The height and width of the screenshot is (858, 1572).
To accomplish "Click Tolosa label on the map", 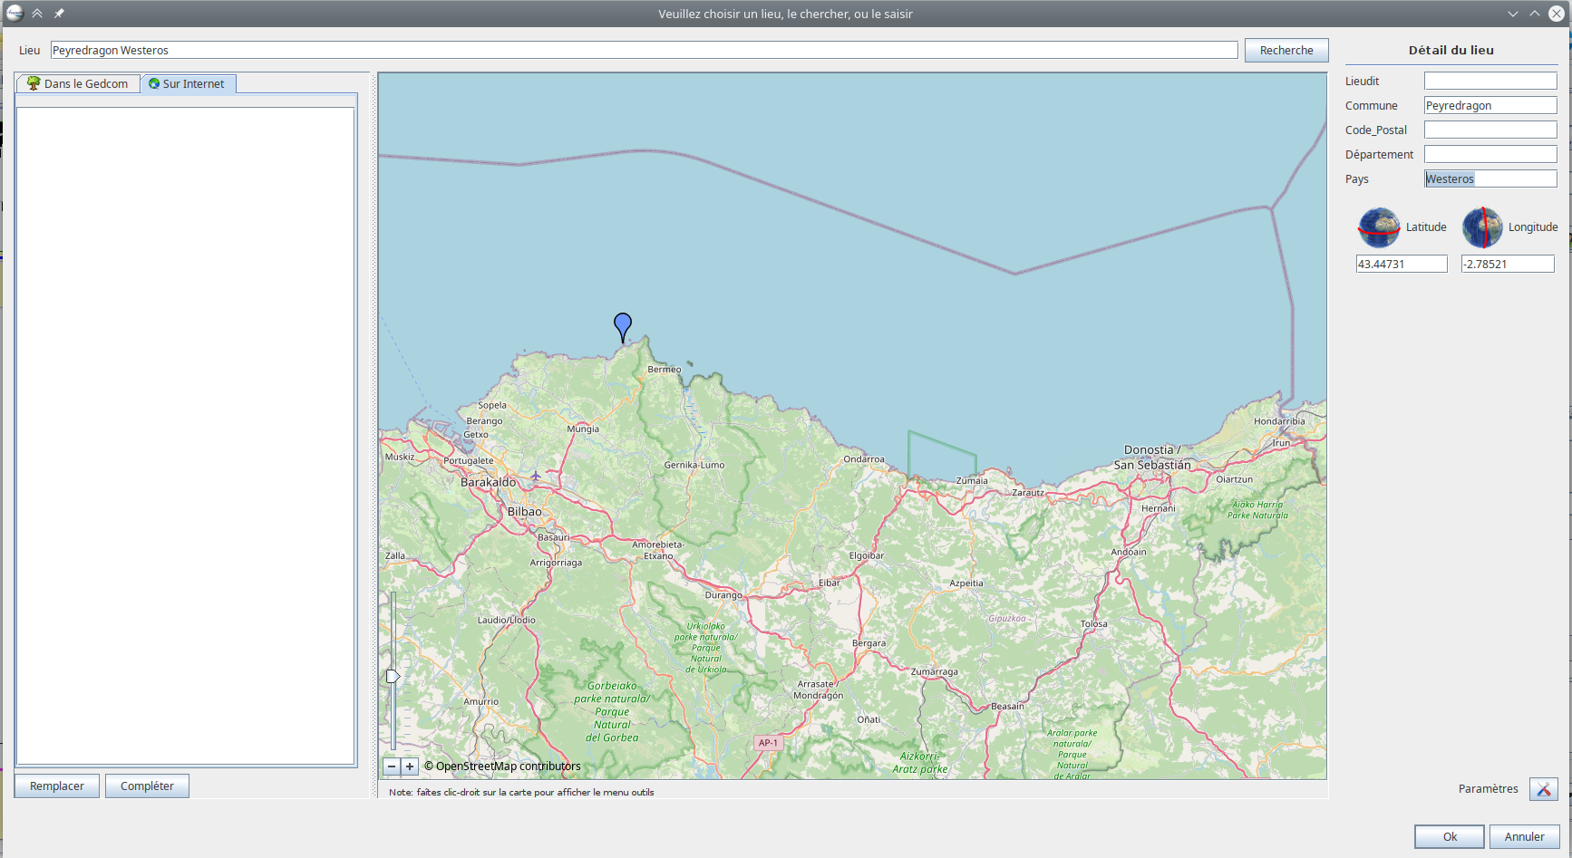I will coord(1093,624).
